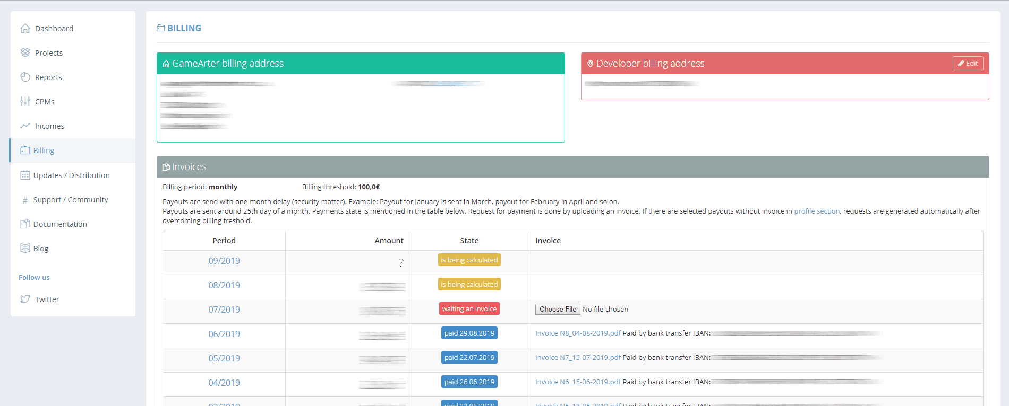Click the home icon in GameArter billing header
Viewport: 1009px width, 406px height.
(x=166, y=64)
